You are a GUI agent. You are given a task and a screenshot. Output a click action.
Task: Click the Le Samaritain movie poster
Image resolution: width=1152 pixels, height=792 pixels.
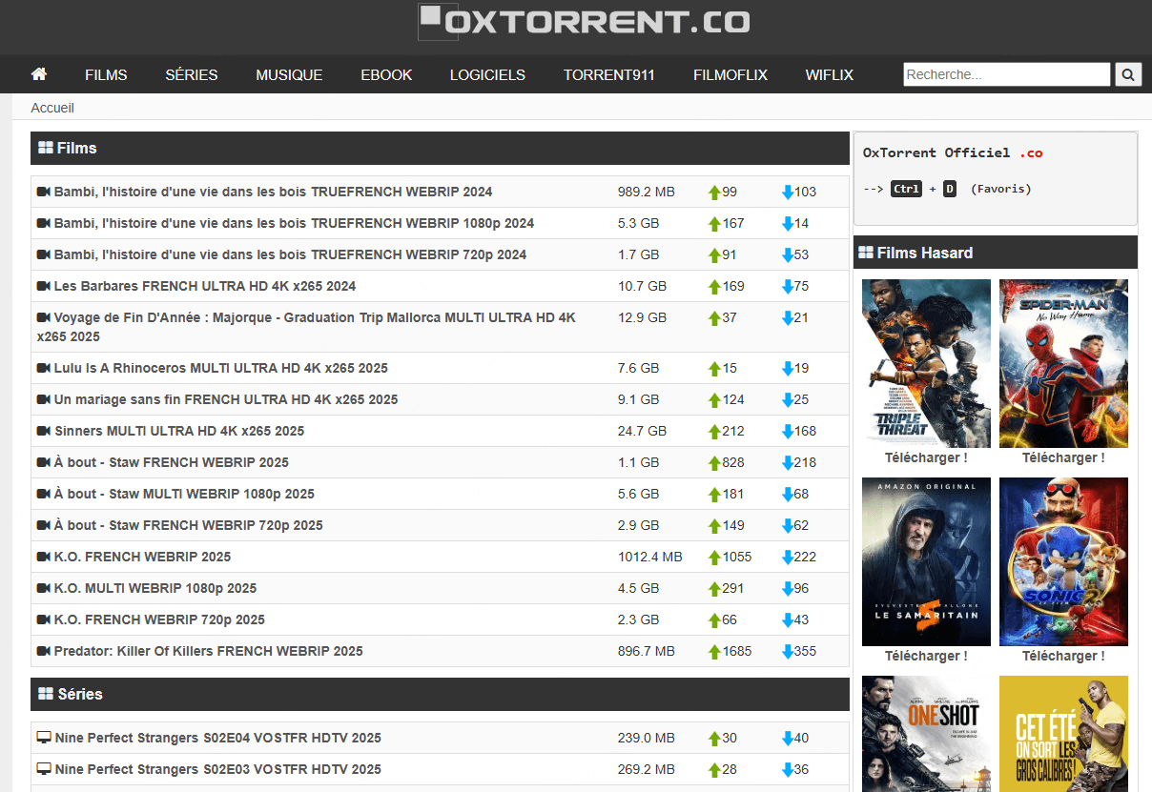click(x=926, y=561)
